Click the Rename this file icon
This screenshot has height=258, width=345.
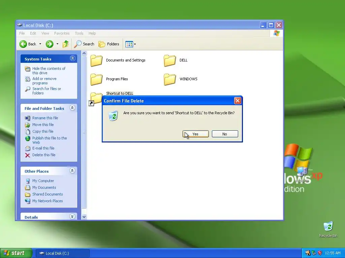pos(28,118)
